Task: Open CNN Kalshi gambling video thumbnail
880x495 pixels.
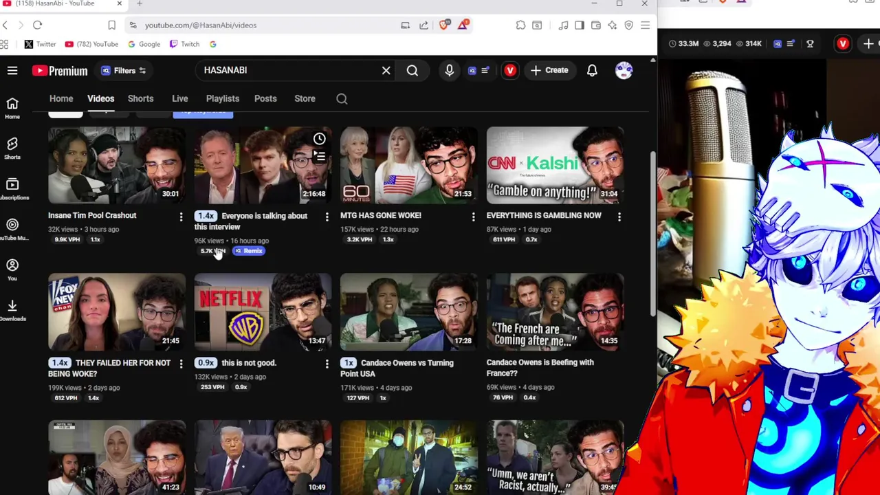Action: [555, 165]
